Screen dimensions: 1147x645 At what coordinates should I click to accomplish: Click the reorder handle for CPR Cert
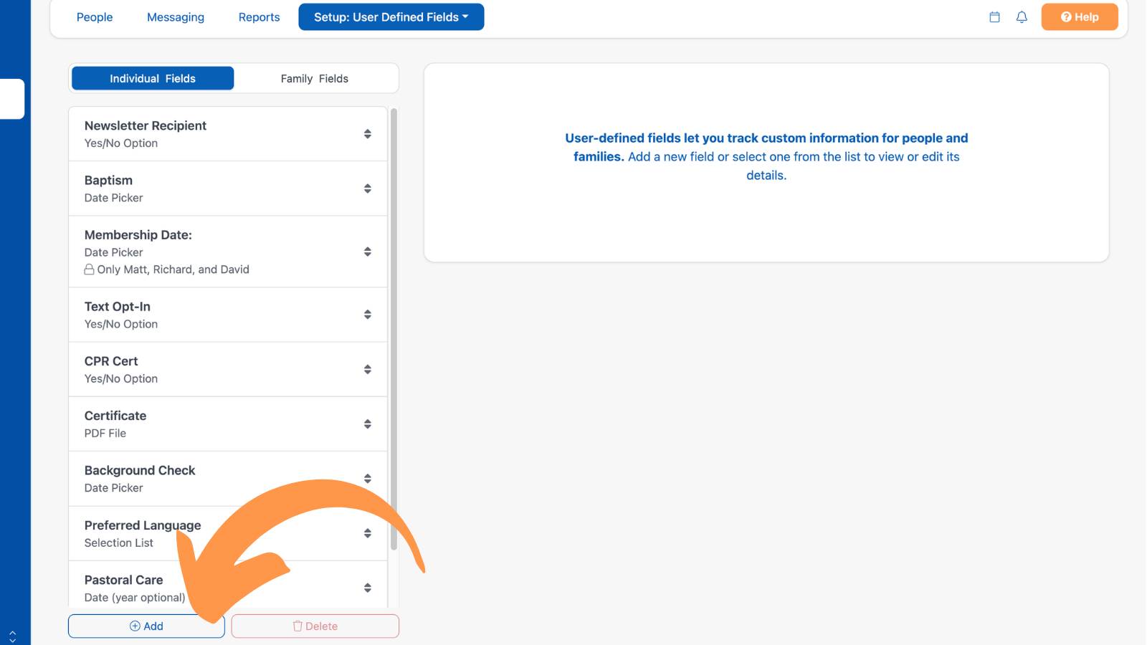tap(368, 370)
